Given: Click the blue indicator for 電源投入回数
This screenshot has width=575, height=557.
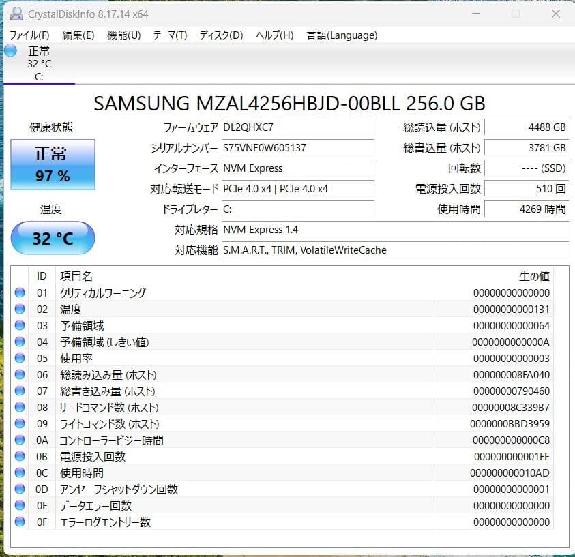Looking at the screenshot, I should (x=20, y=456).
